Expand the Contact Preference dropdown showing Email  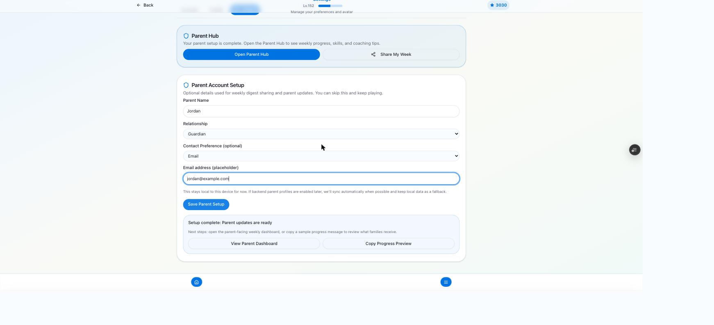tap(321, 156)
